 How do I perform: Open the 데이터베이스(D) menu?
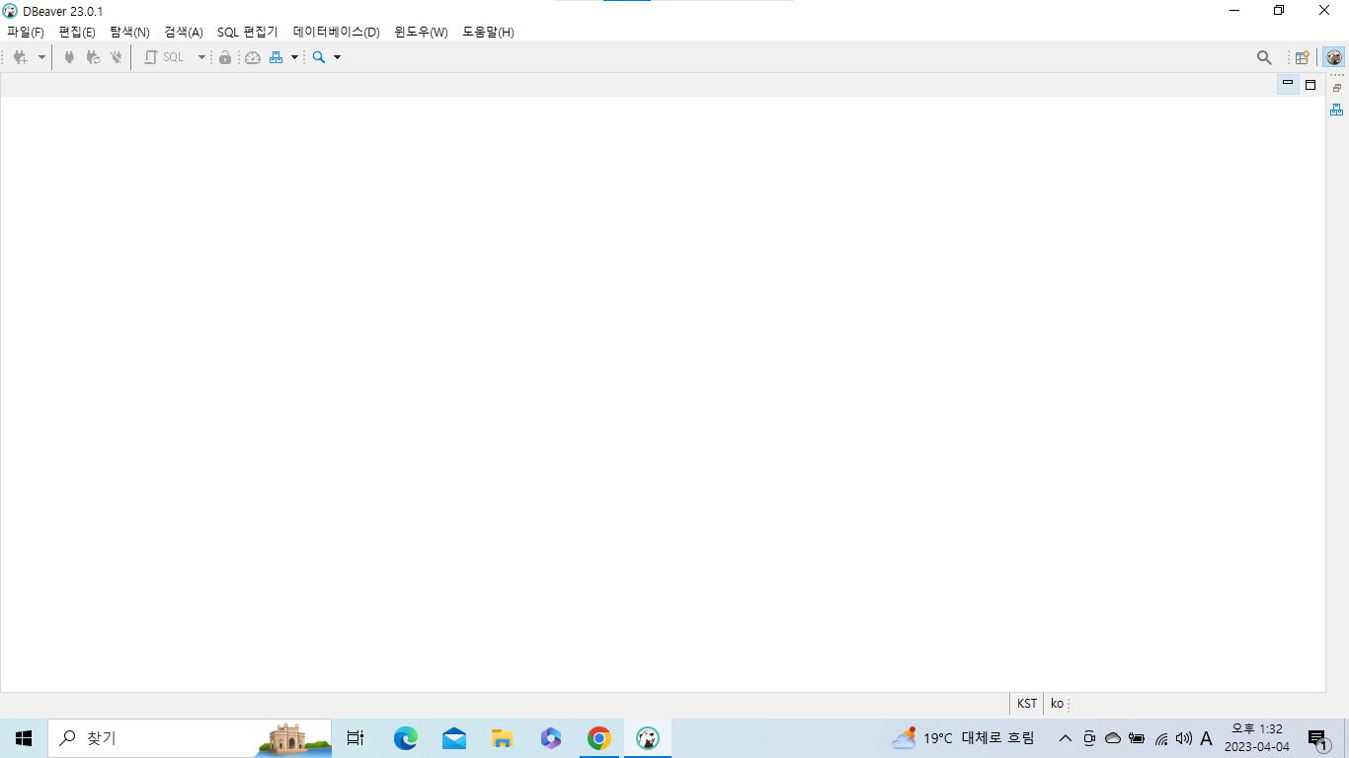[337, 32]
